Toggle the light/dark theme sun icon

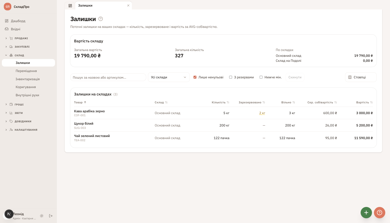[x=42, y=216]
